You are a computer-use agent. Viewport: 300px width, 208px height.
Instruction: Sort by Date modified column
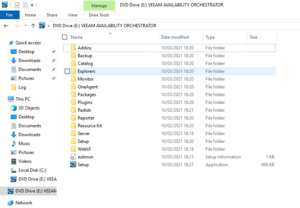click(x=175, y=37)
